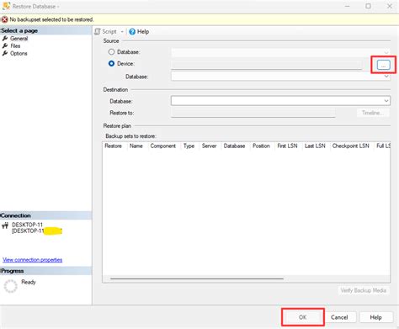This screenshot has height=329, width=399.
Task: Select the Database source radio button
Action: point(111,52)
